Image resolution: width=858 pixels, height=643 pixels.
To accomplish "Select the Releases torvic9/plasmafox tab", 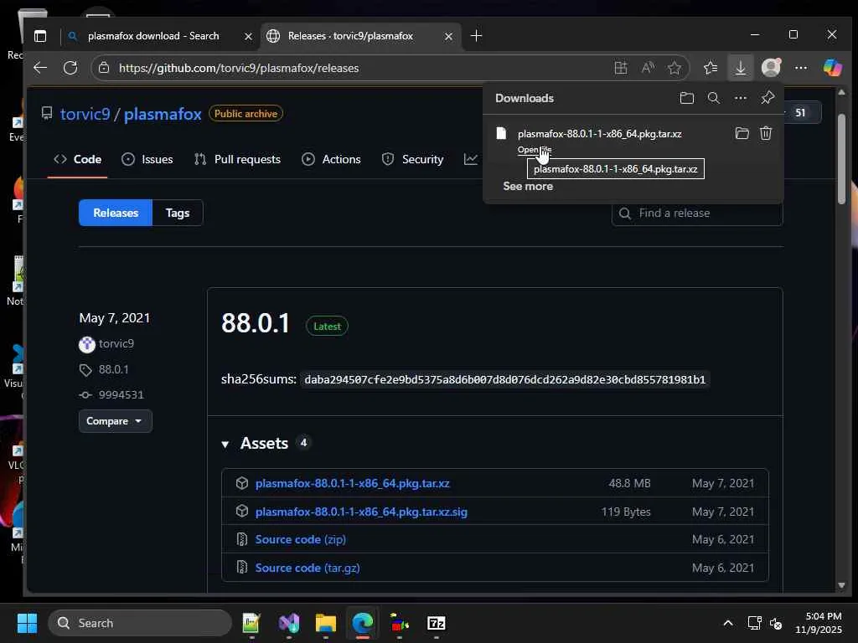I will pyautogui.click(x=350, y=36).
